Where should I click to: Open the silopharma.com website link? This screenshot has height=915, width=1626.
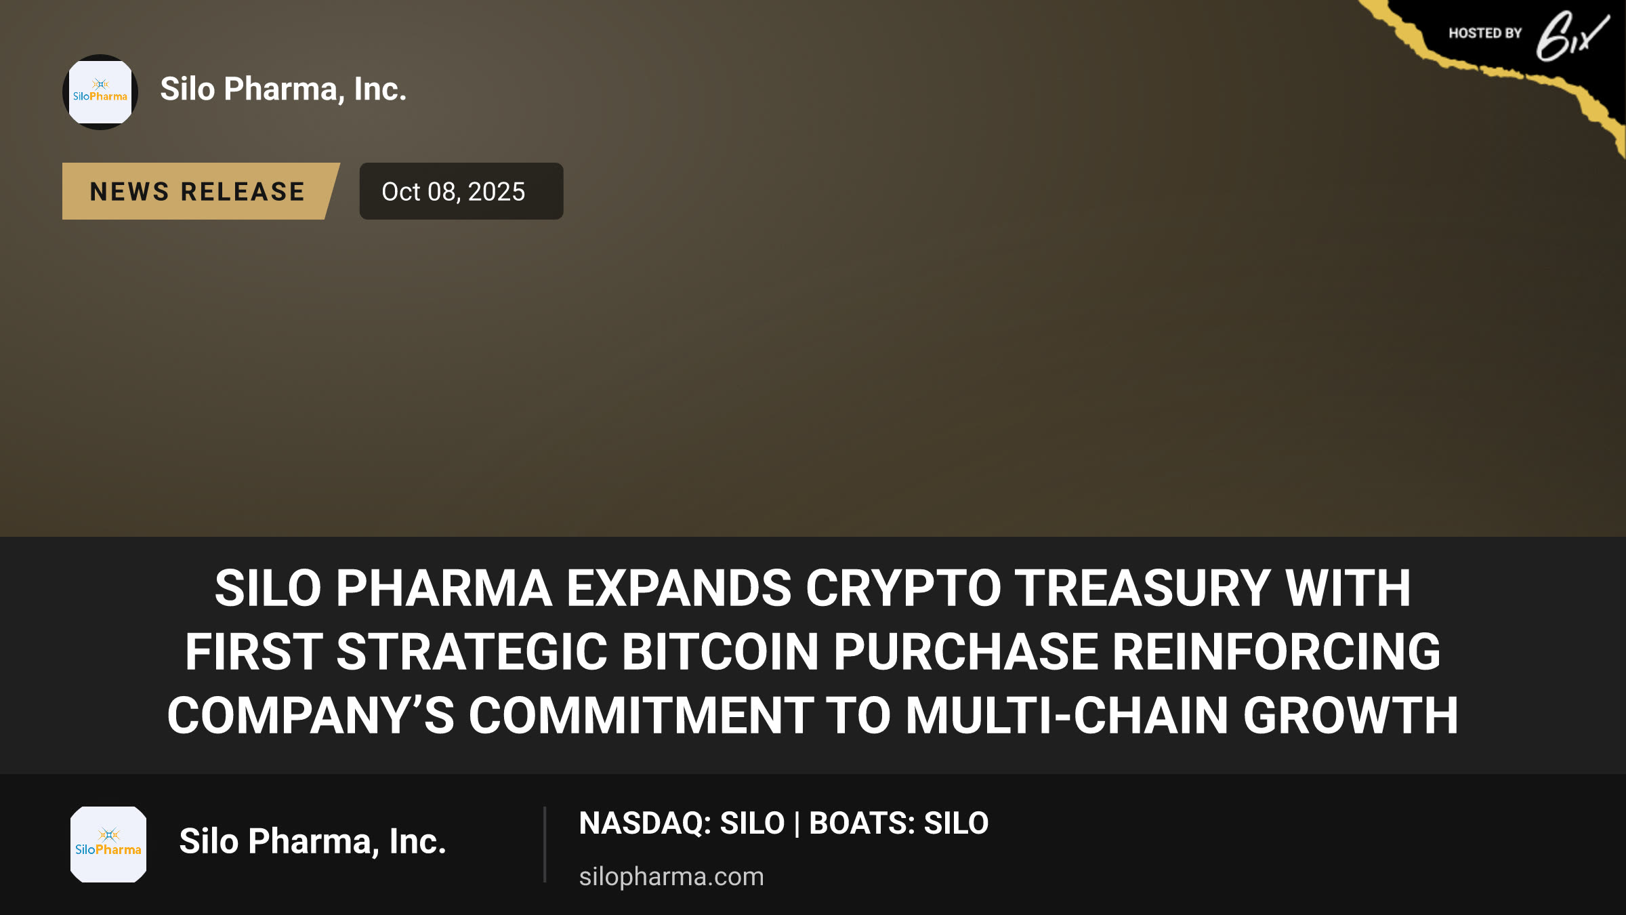pos(671,876)
